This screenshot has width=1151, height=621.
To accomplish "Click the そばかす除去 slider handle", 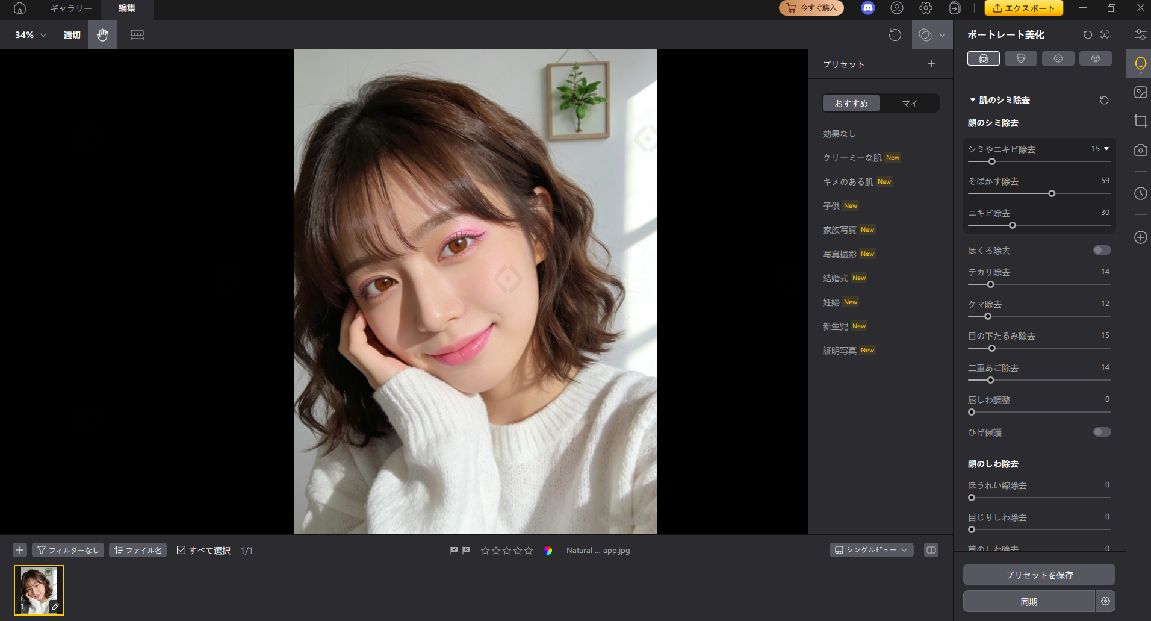I will pos(1052,193).
